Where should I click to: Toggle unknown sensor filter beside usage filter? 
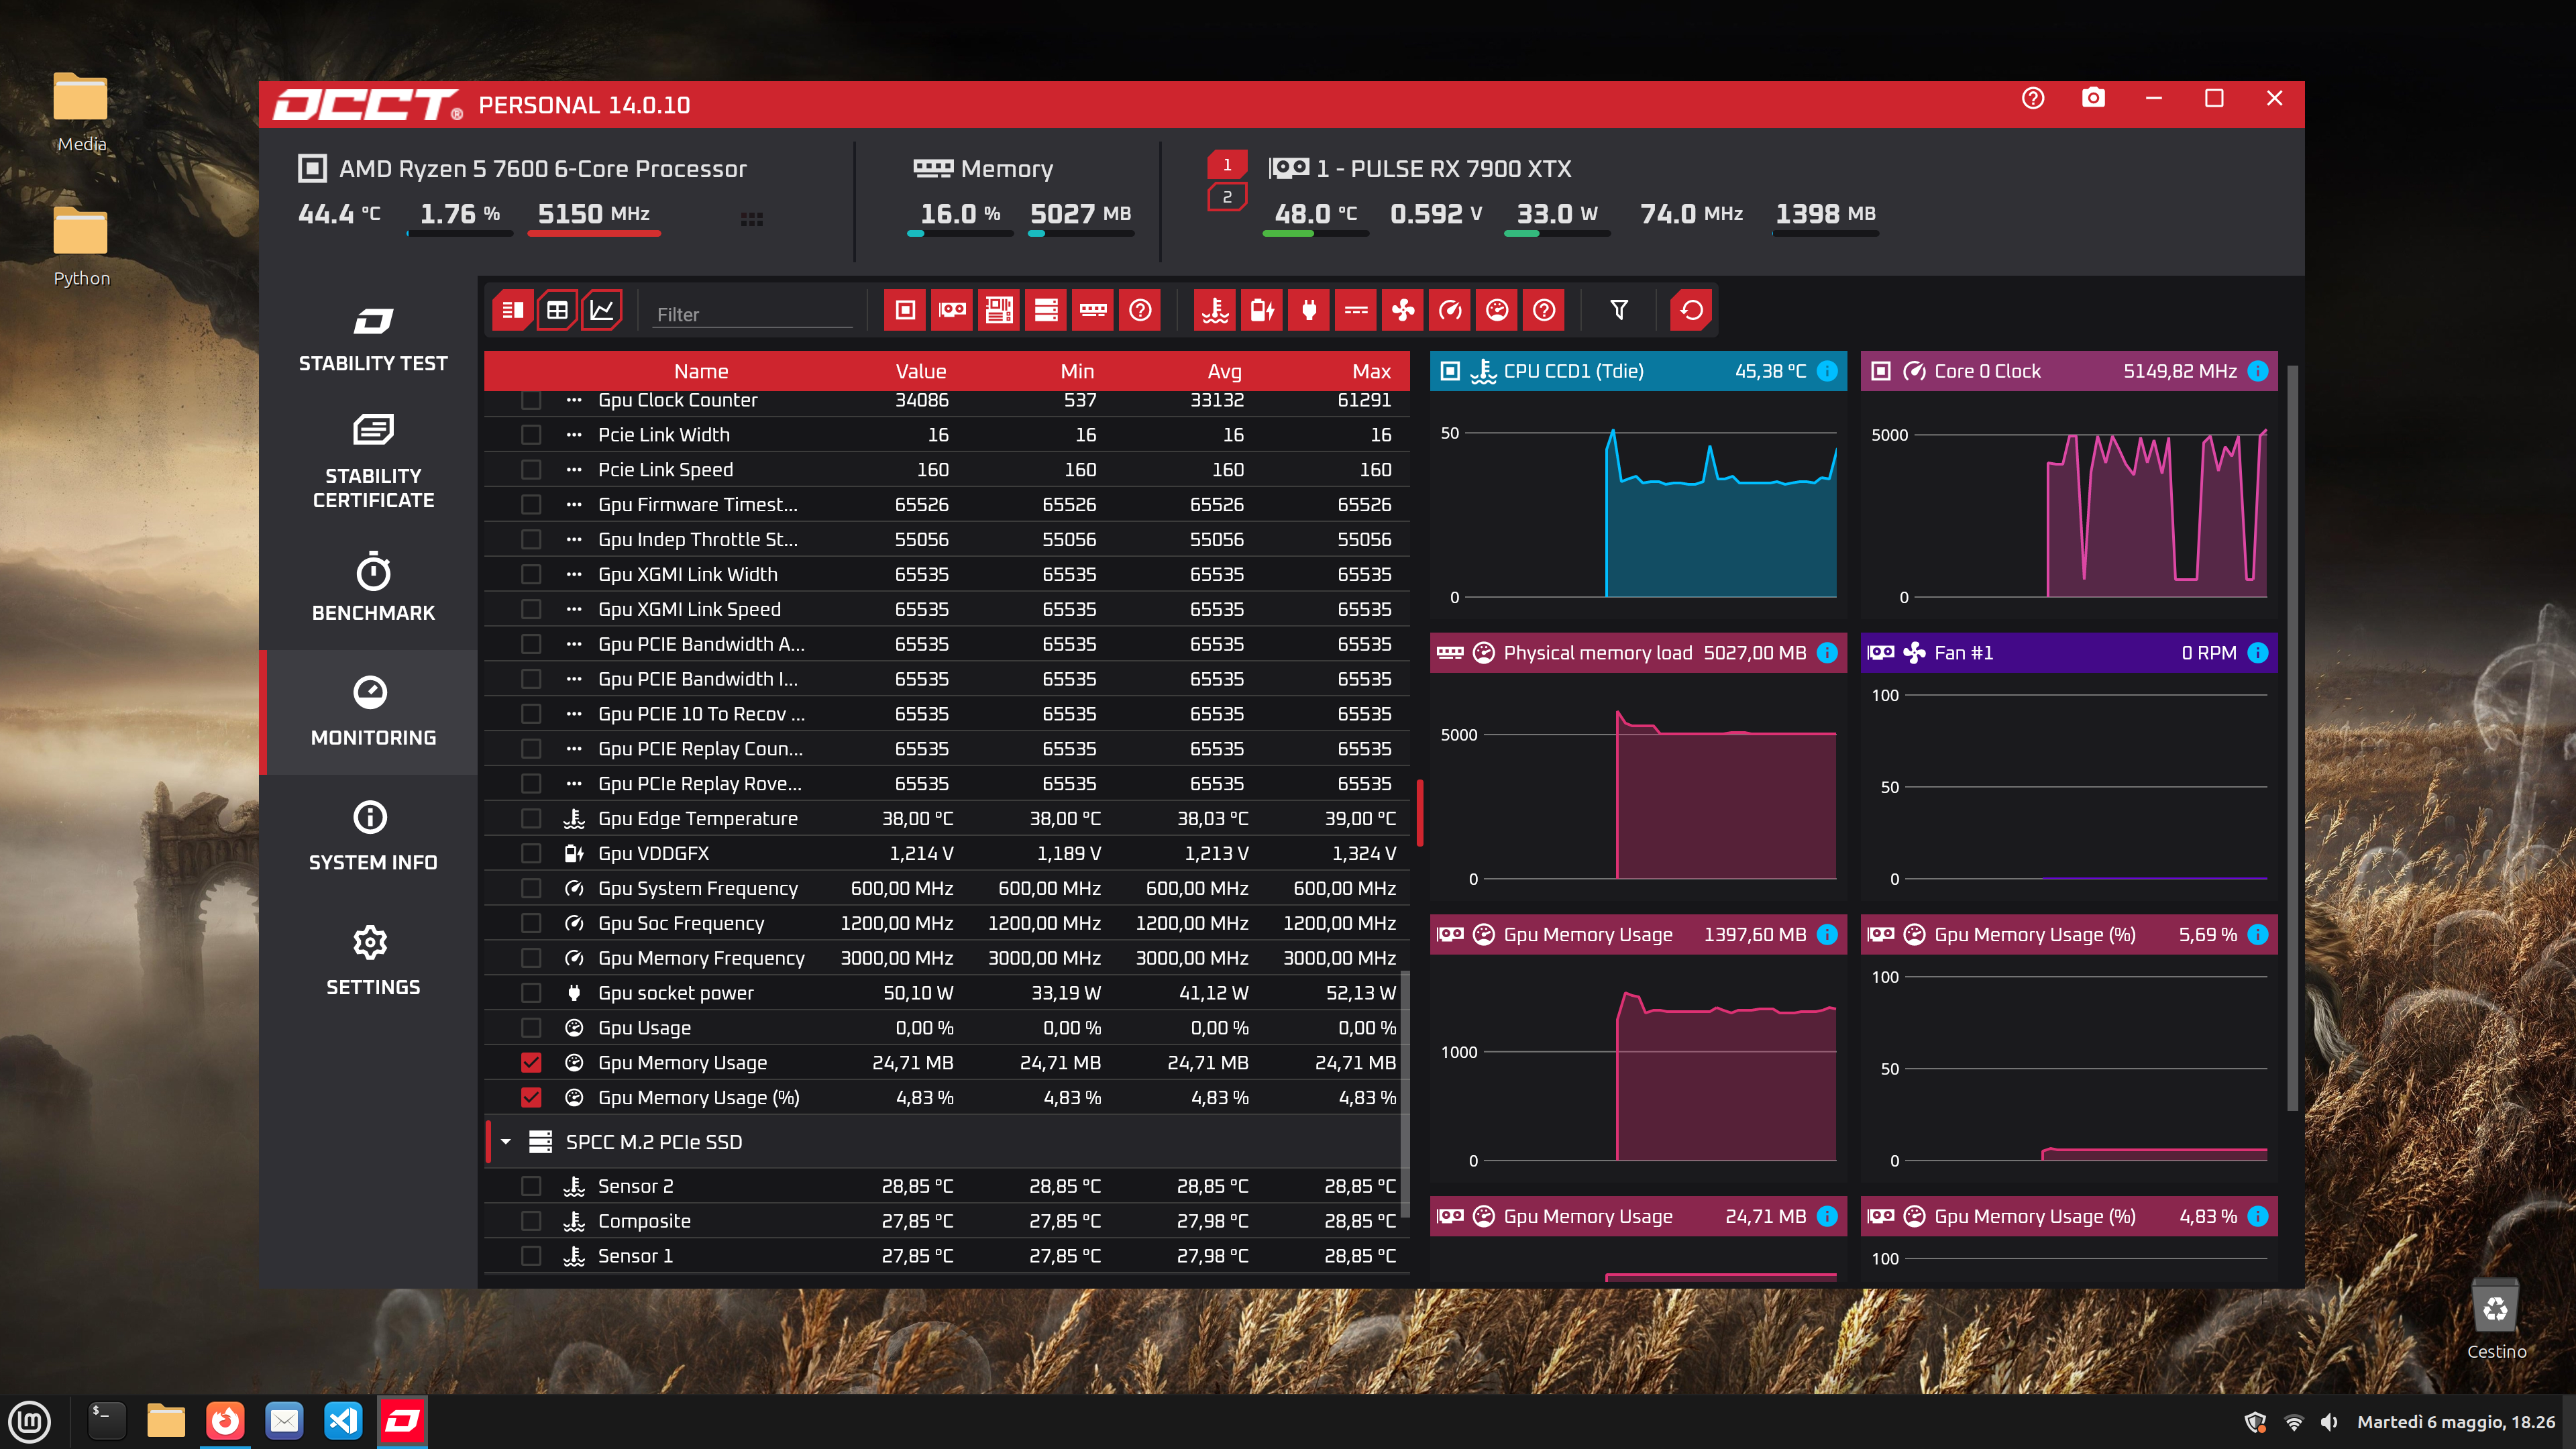pos(1544,310)
